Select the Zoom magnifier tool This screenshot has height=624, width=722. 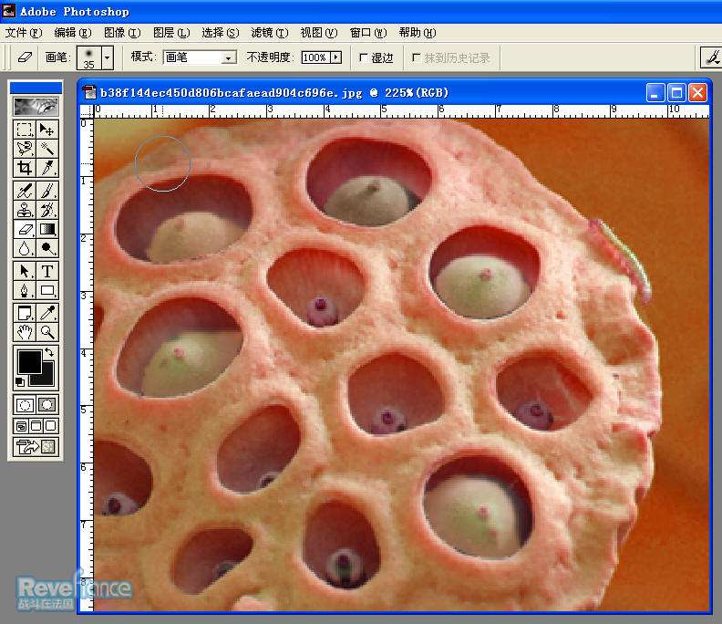tap(47, 332)
